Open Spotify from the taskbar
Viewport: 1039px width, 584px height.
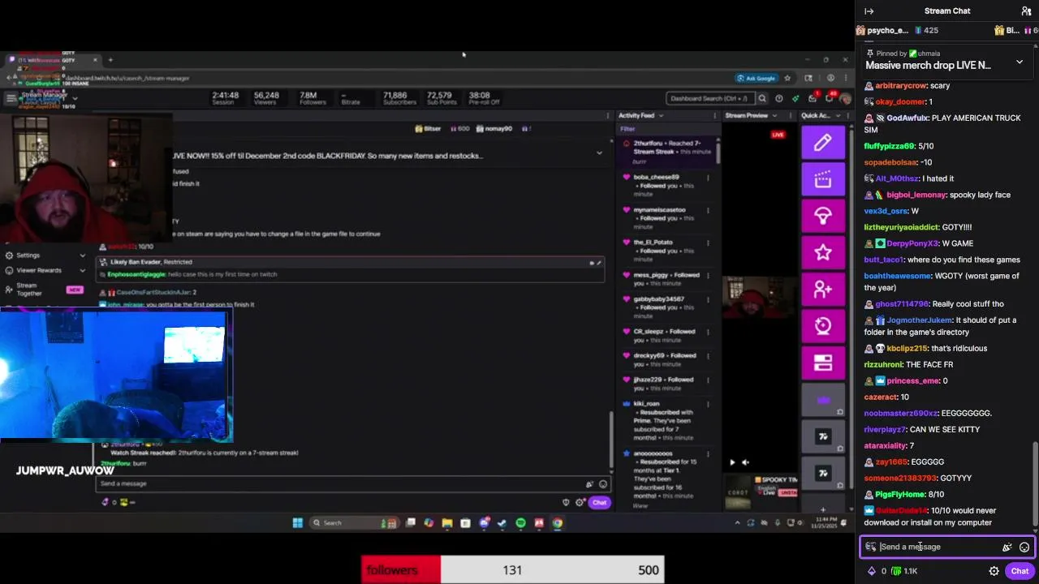tap(520, 522)
